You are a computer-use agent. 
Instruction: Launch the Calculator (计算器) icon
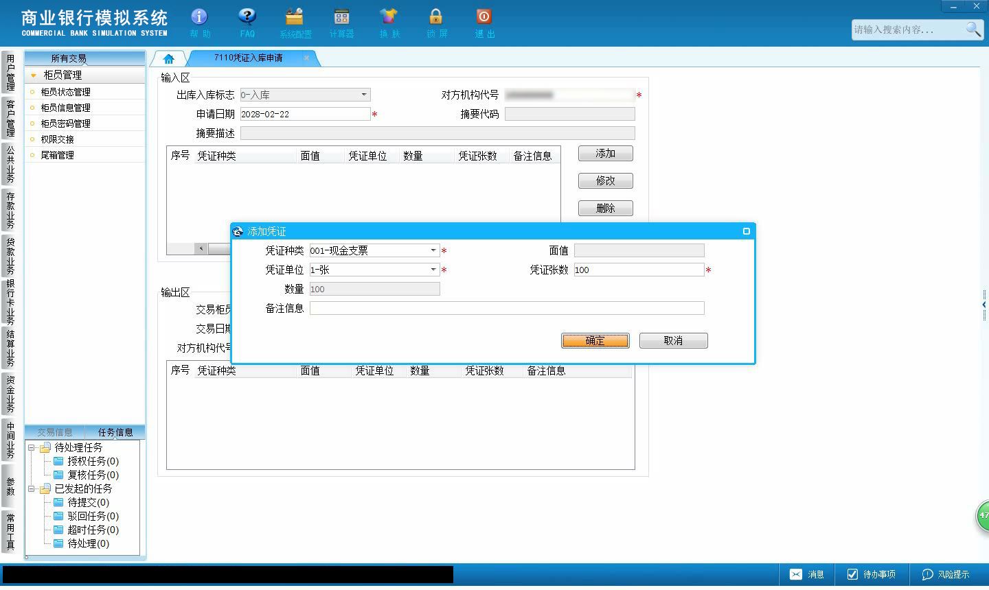tap(341, 23)
